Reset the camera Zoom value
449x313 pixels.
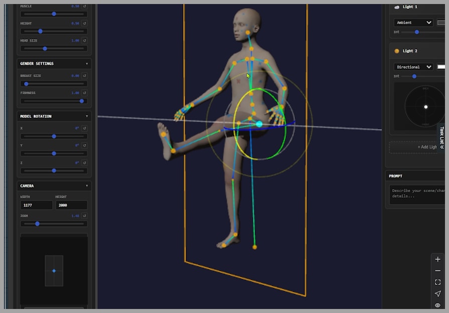click(84, 216)
